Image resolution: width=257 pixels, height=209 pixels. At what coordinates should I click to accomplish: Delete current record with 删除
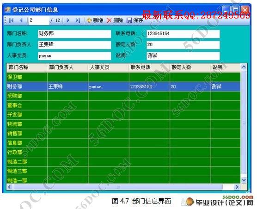point(115,20)
